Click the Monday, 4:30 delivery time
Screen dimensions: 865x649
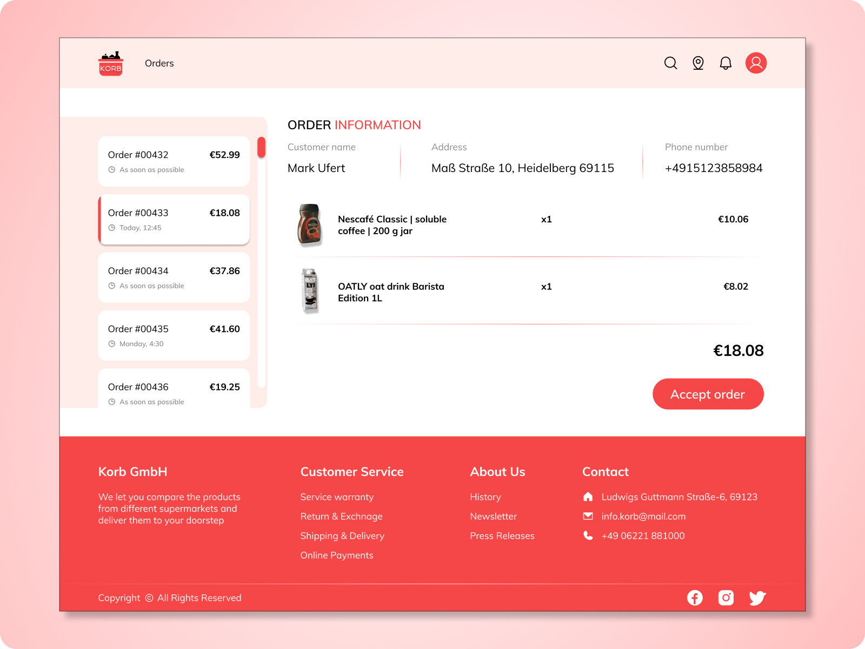[x=142, y=344]
